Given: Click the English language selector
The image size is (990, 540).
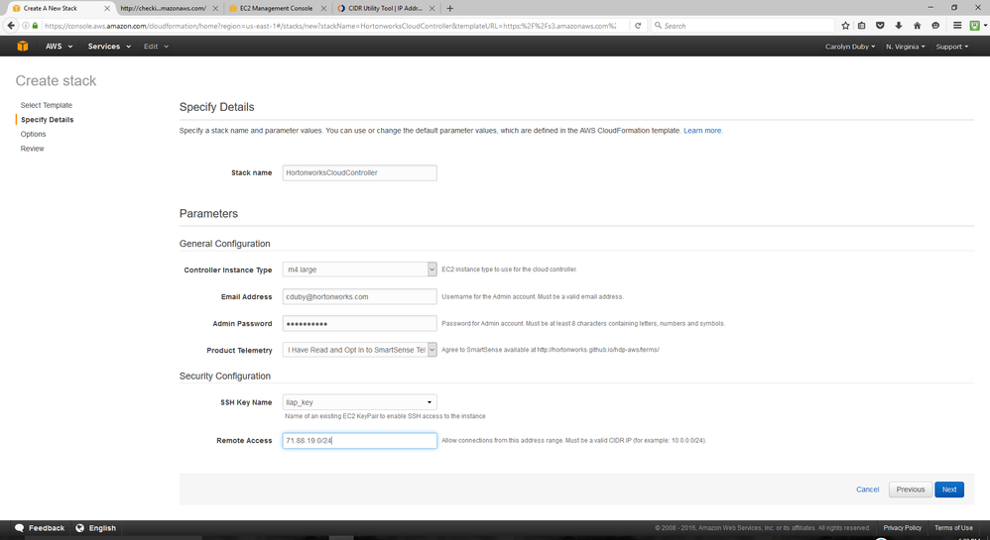Looking at the screenshot, I should pos(96,528).
